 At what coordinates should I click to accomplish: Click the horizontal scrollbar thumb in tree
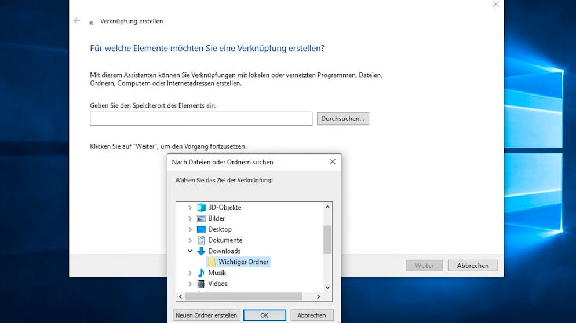(x=243, y=296)
